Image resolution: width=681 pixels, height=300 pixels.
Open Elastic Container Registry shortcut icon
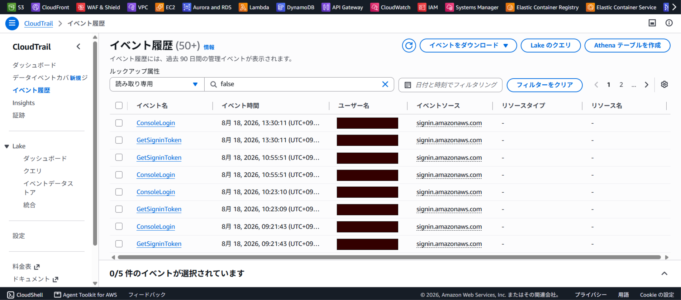tap(510, 7)
